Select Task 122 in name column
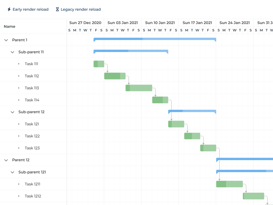This screenshot has width=273, height=205. coord(32,136)
